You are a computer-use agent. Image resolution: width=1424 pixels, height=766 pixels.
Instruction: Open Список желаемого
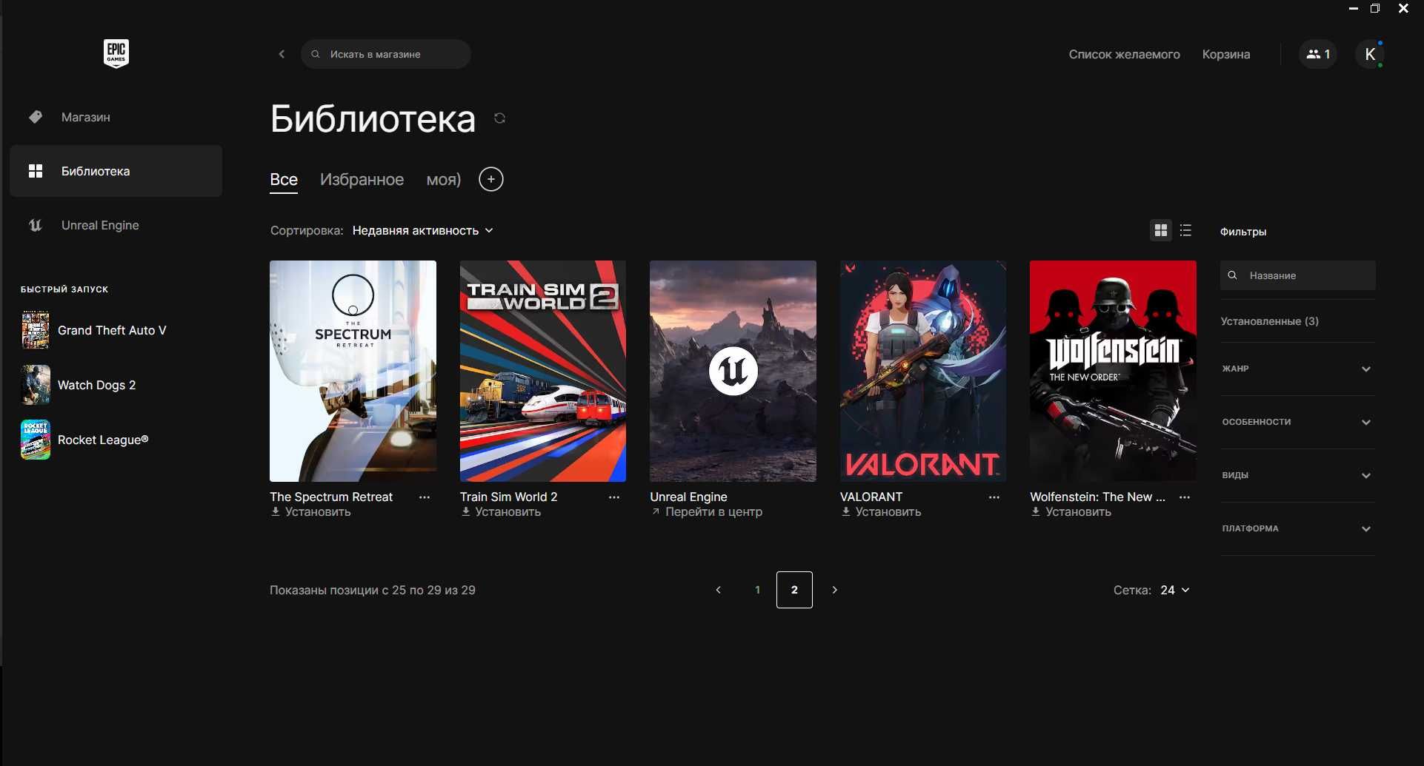pyautogui.click(x=1124, y=54)
